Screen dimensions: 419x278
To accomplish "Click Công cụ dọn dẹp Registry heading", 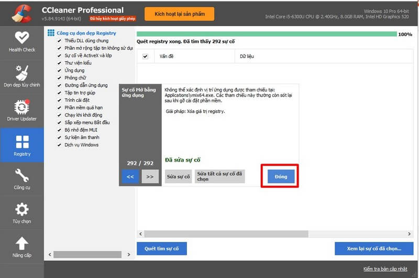I will 86,33.
